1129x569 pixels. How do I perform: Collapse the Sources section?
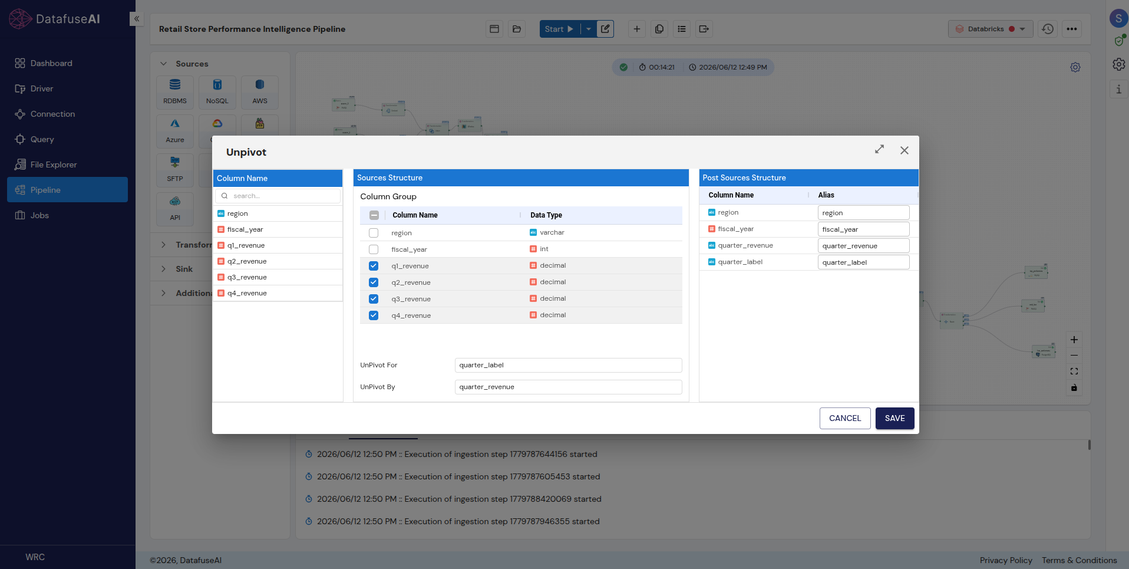pos(163,64)
